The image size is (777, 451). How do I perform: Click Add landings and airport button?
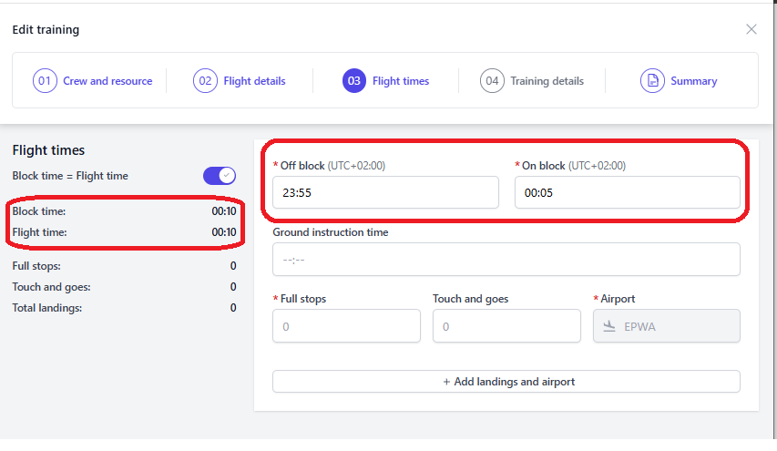[506, 382]
